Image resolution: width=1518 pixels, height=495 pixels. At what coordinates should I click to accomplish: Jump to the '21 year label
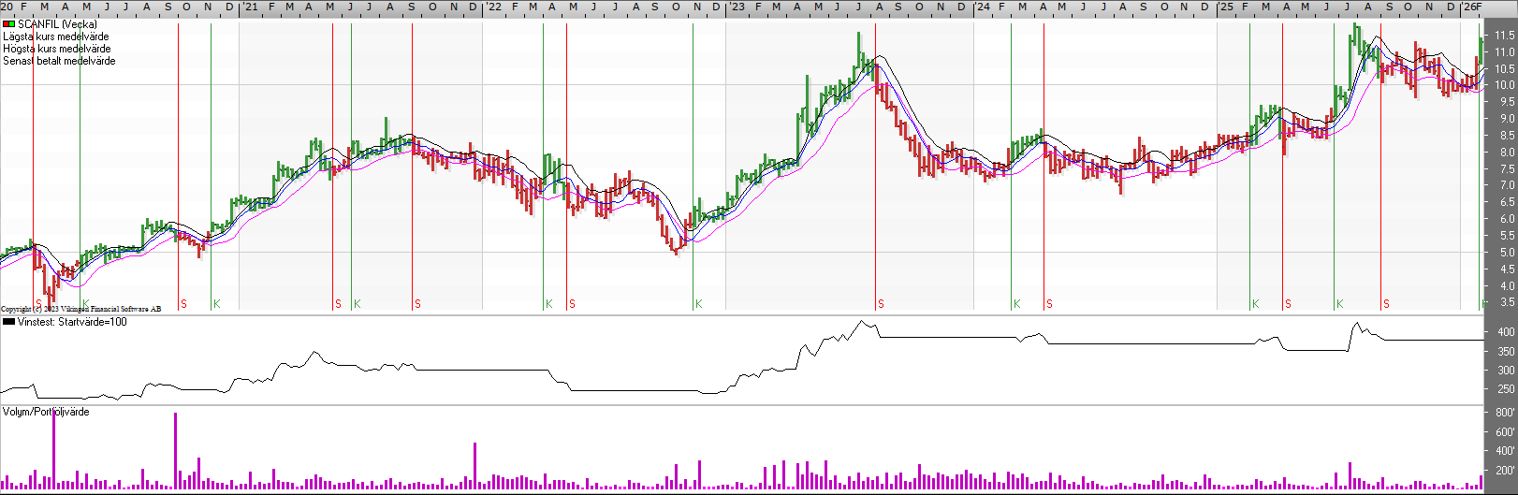(250, 7)
